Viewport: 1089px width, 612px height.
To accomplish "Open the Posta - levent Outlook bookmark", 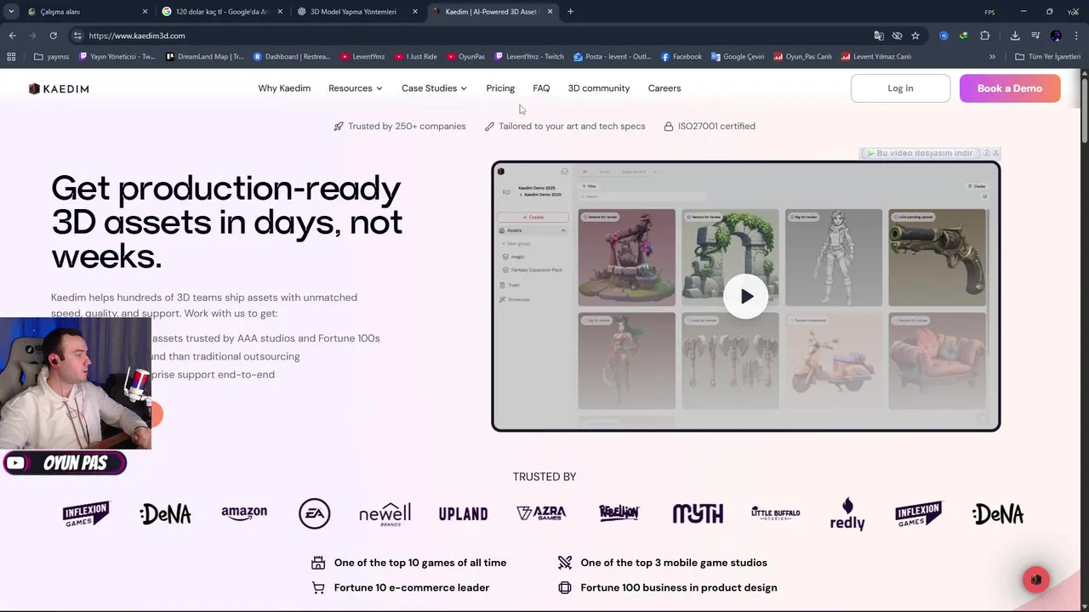I will [x=612, y=57].
